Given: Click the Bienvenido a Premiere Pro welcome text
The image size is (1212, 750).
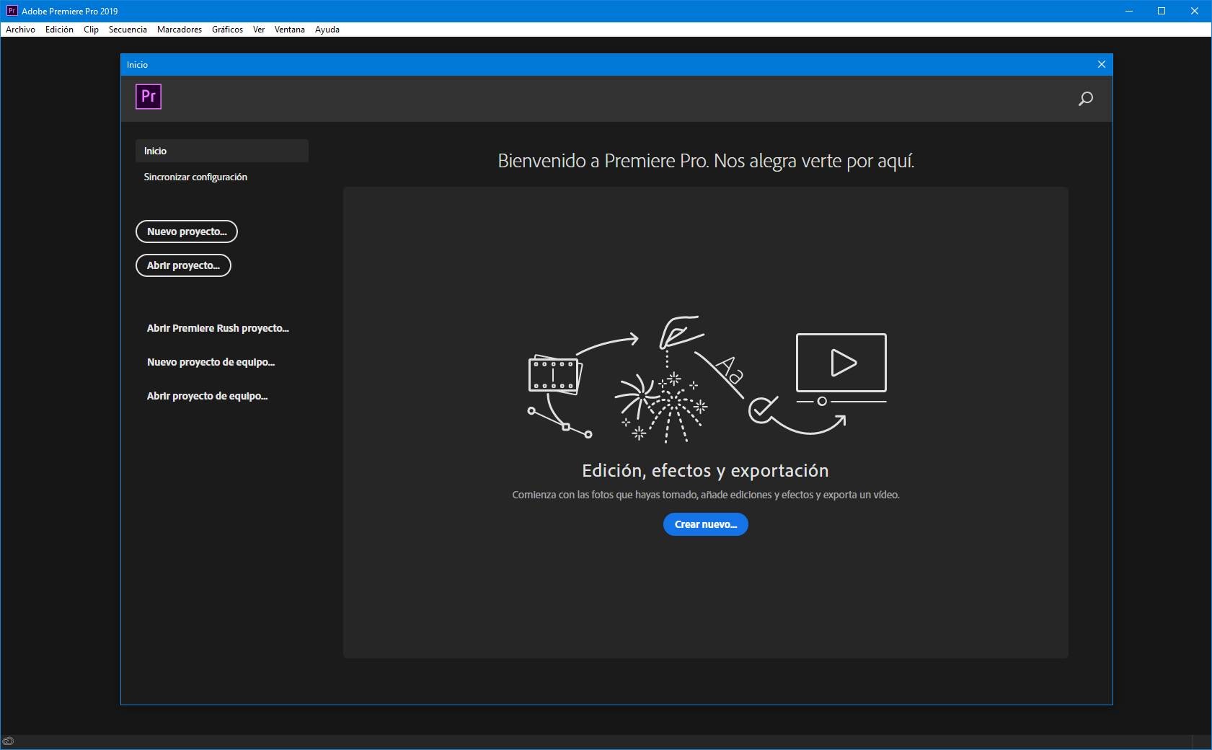Looking at the screenshot, I should [x=706, y=161].
